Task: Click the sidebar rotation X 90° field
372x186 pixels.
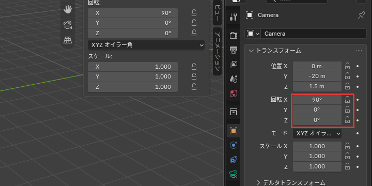Action: pyautogui.click(x=133, y=13)
